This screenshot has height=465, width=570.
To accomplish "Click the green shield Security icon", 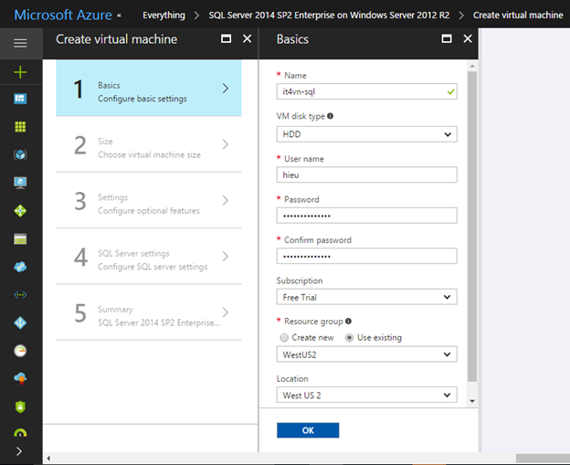I will (x=20, y=407).
